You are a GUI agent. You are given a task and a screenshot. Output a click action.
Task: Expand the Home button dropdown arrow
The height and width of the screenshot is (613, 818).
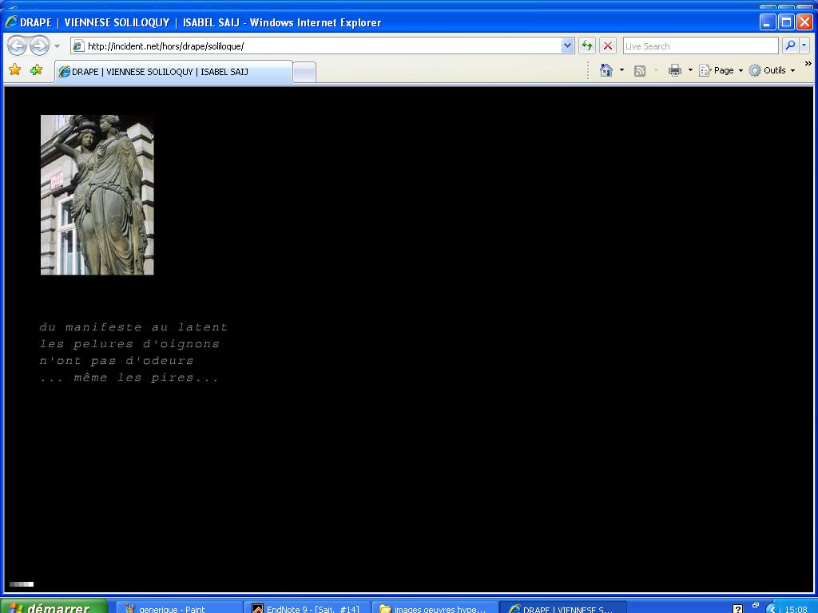[621, 70]
